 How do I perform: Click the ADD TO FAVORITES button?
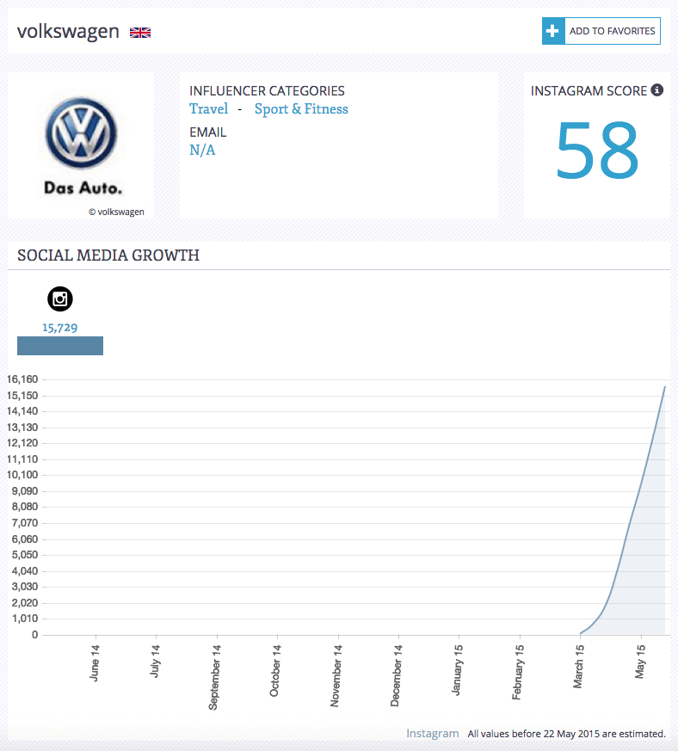601,31
